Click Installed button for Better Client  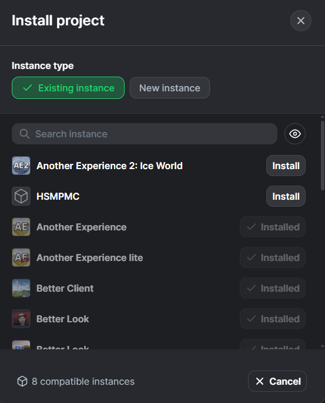(273, 288)
